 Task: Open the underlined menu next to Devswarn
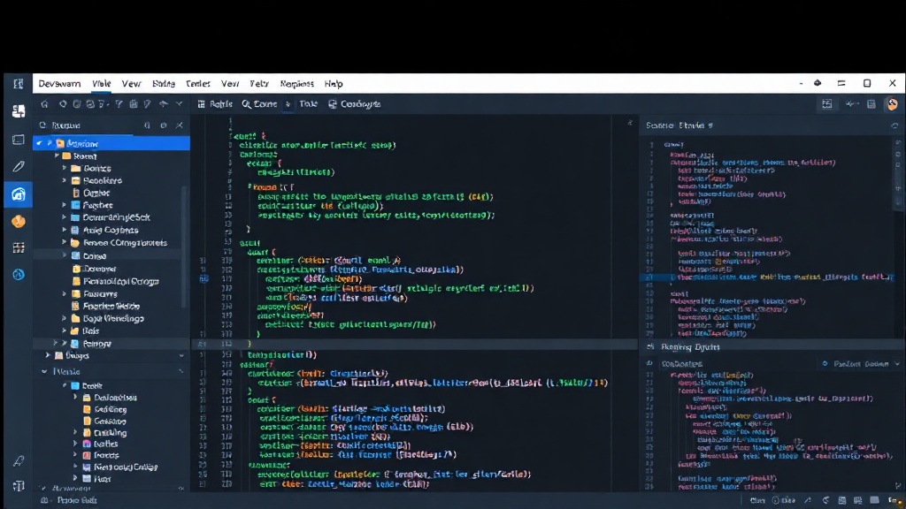pos(101,84)
